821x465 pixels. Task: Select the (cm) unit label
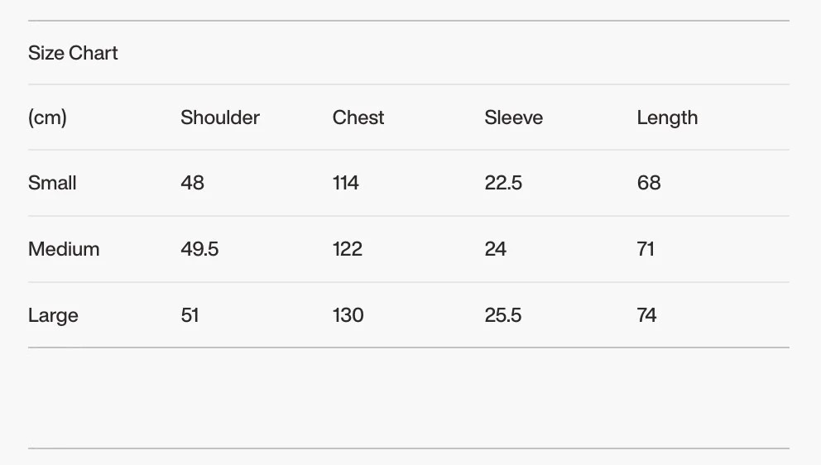(x=47, y=117)
